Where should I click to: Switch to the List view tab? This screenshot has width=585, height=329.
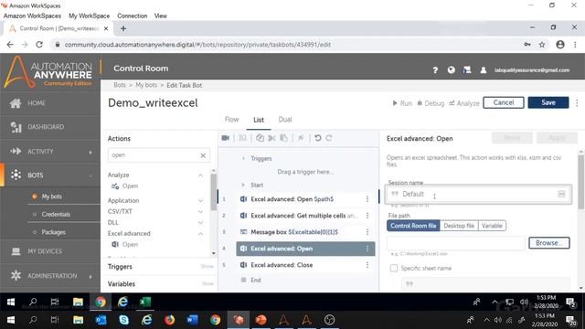pos(259,120)
